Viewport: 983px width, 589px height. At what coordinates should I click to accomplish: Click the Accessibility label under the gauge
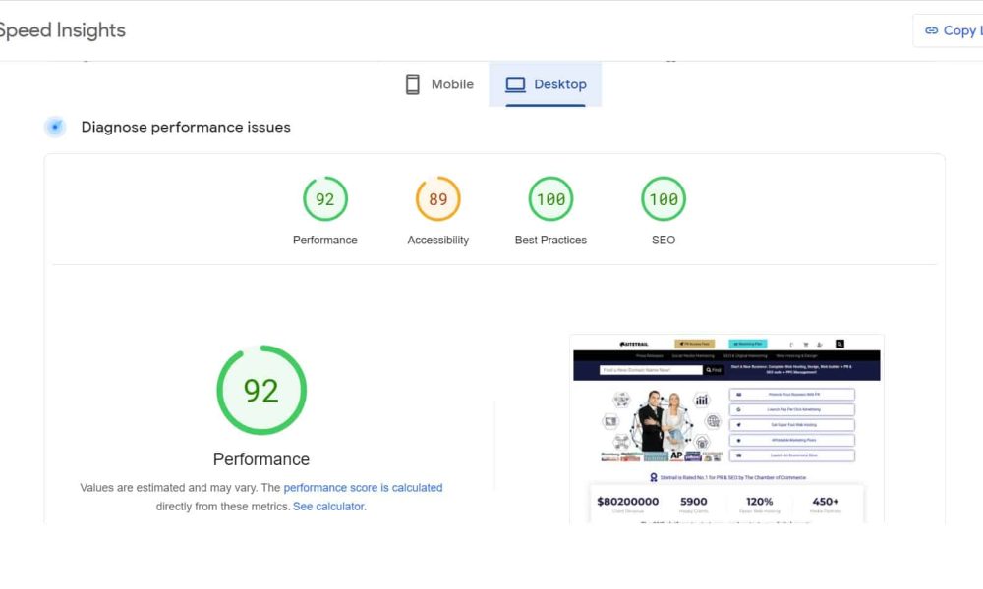(x=437, y=240)
